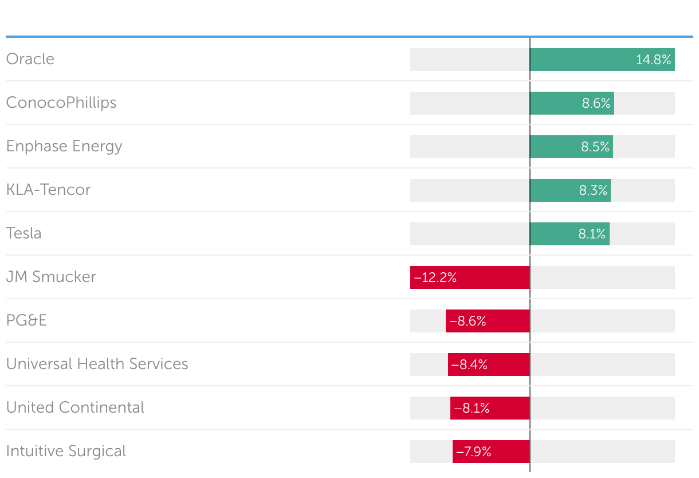Click the Universal Health Services name
Viewport: 699px width, 478px height.
click(x=97, y=364)
